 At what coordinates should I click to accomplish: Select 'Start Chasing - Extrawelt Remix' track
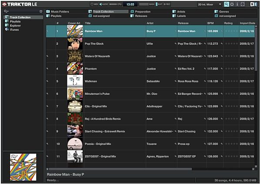105,131
